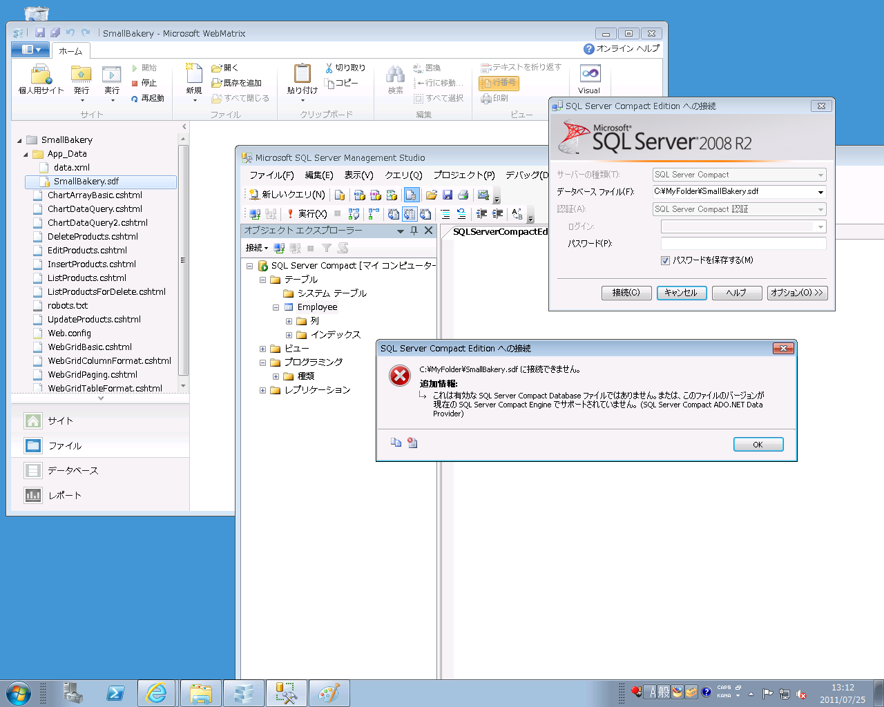Image resolution: width=884 pixels, height=707 pixels.
Task: Select the ホーム ribbon tab
Action: click(x=71, y=50)
